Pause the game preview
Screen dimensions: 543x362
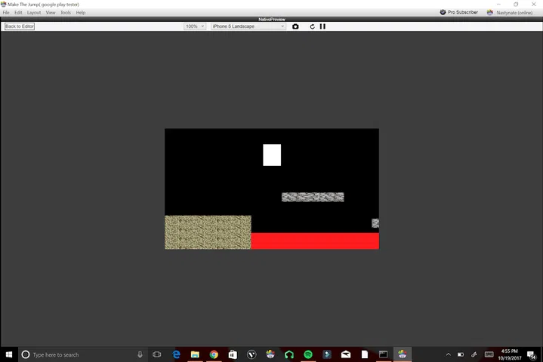323,26
